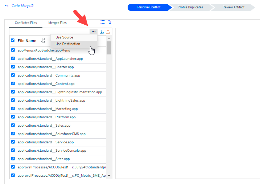Screen dimensions: 260x184
Task: Choose Use Source from the menu
Action: [x=64, y=37]
